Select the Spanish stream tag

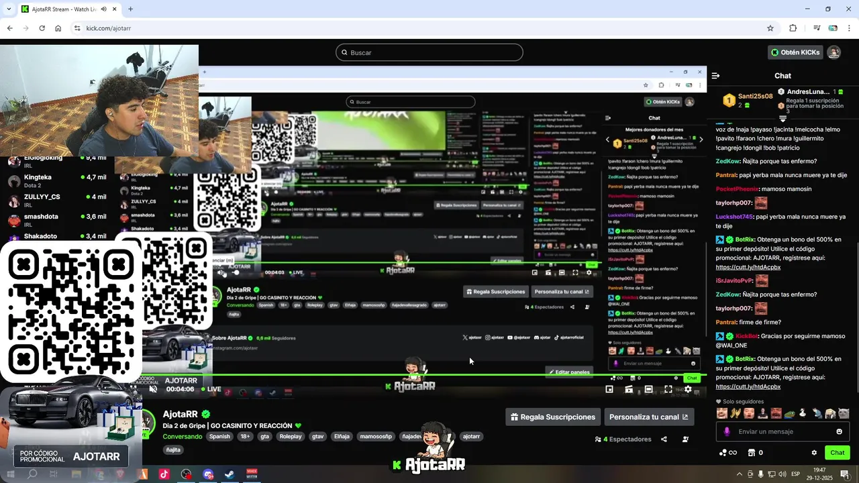[219, 436]
